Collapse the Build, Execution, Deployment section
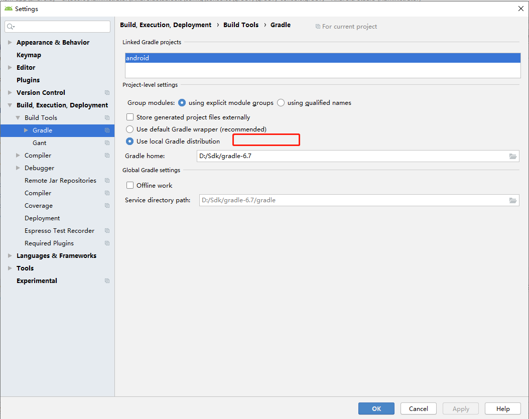529x419 pixels. (x=10, y=105)
